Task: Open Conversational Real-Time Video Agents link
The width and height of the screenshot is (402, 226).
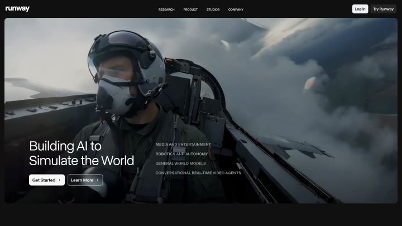Action: click(198, 173)
